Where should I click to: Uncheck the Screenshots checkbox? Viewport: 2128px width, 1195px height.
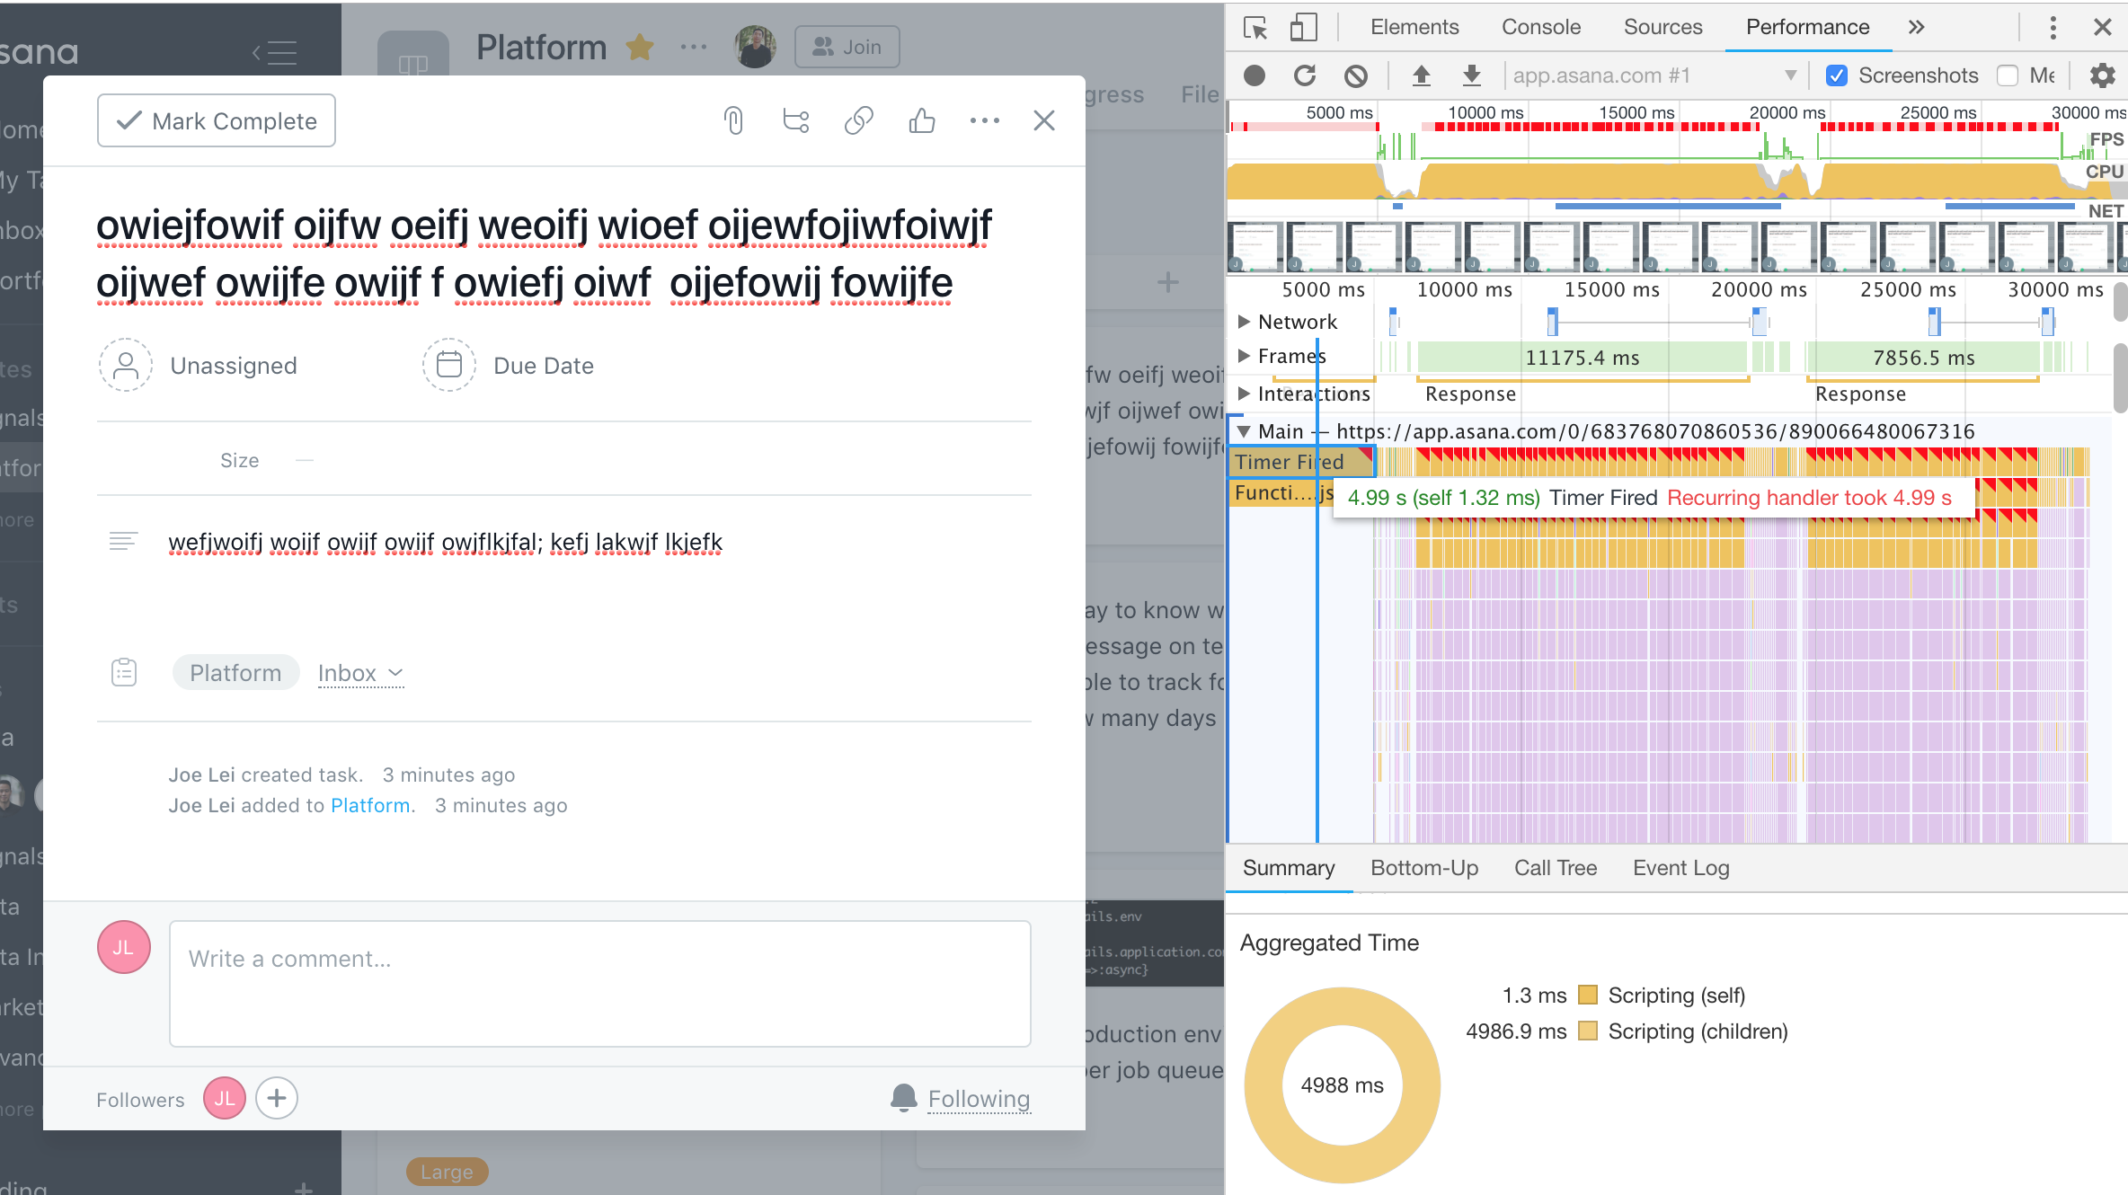click(x=1837, y=75)
